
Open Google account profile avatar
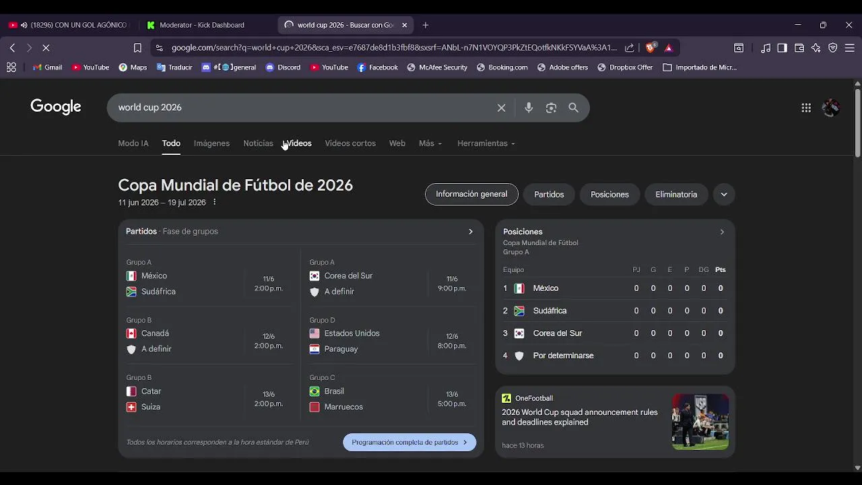point(831,108)
